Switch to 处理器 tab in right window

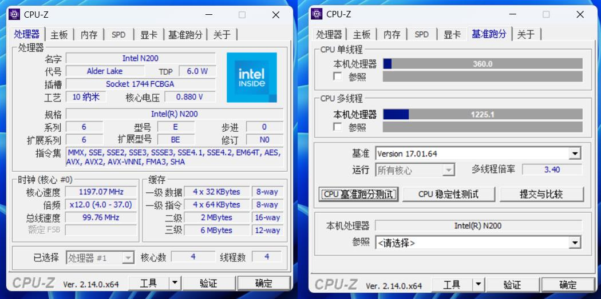329,35
